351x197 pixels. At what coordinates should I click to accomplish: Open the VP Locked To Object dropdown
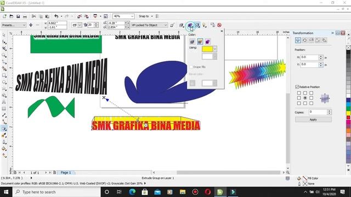click(149, 25)
